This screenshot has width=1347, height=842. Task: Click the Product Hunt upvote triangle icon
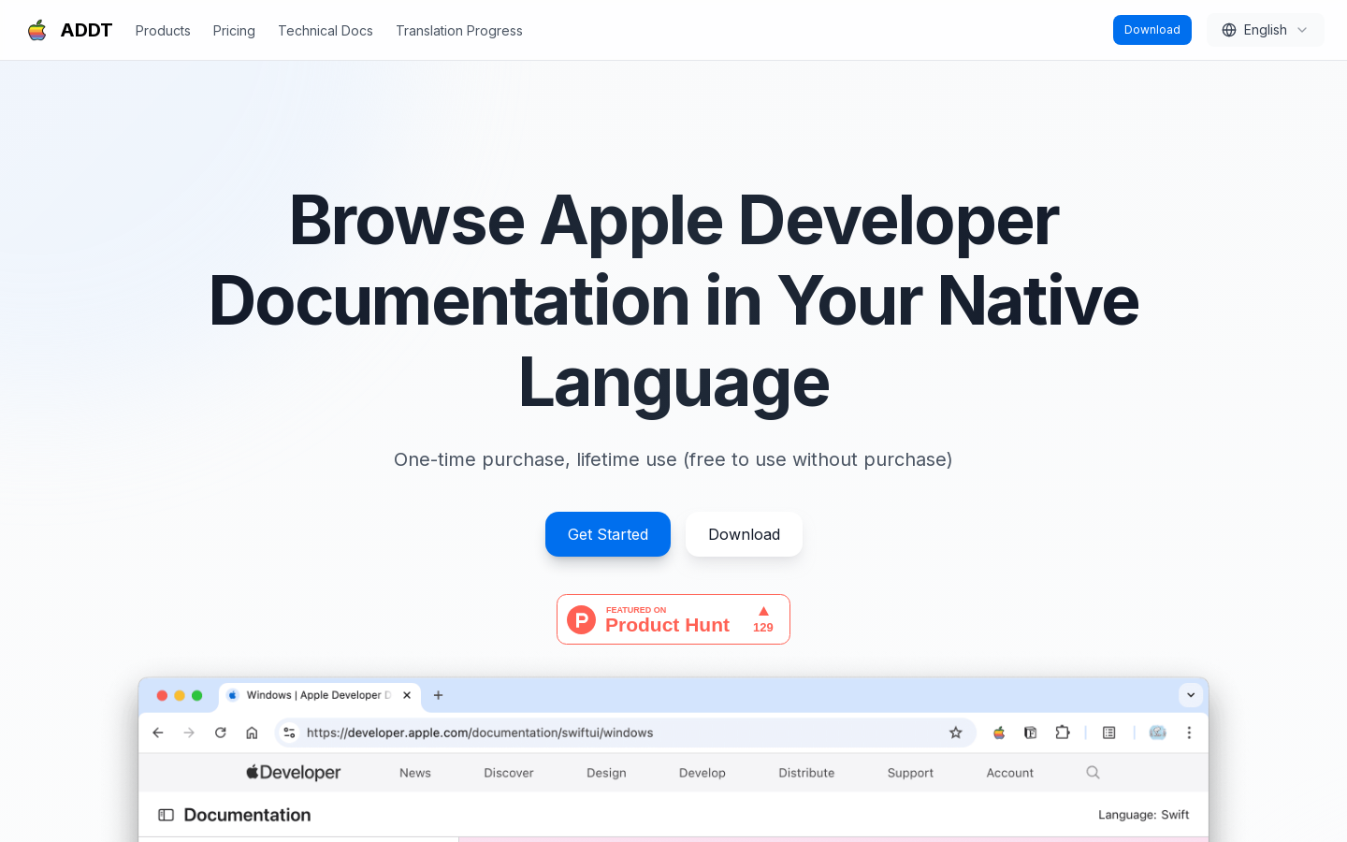click(x=763, y=611)
